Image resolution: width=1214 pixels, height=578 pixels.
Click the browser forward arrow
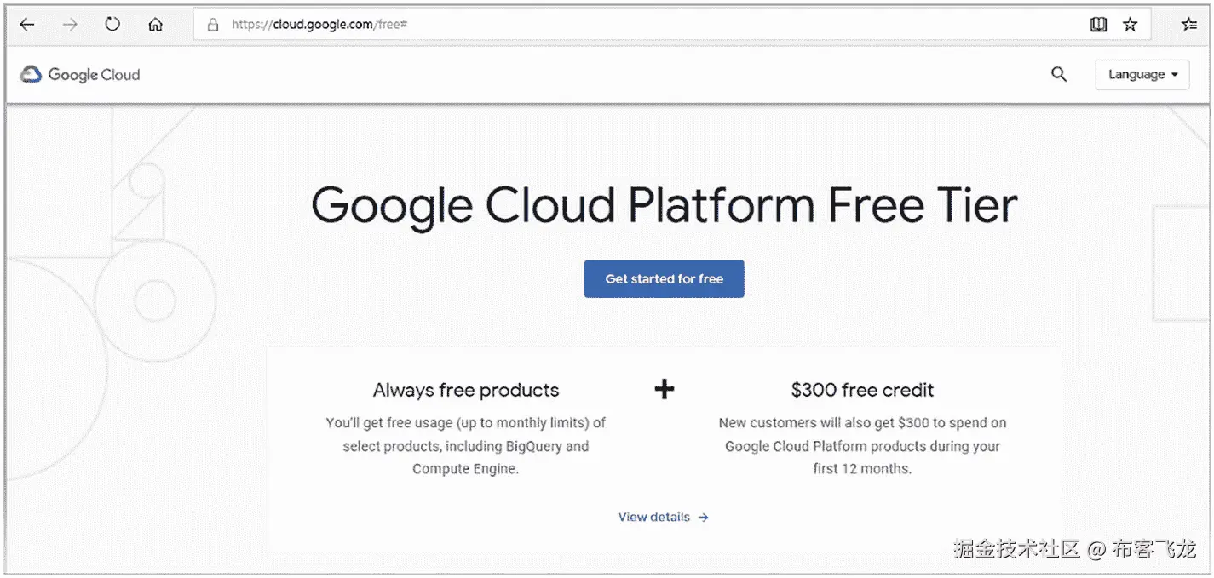click(70, 25)
